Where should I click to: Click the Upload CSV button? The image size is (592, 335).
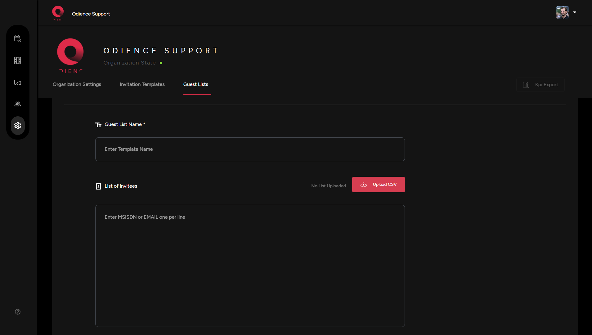(378, 185)
